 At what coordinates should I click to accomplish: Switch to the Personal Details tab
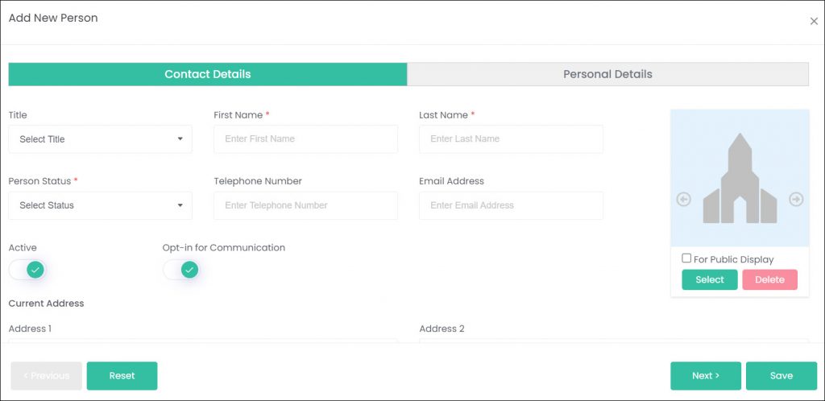click(607, 74)
